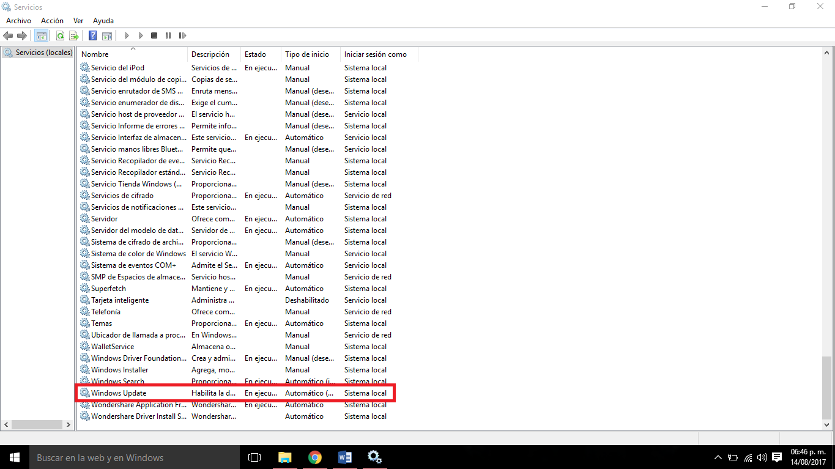The height and width of the screenshot is (469, 835).
Task: Sort by the Estado column header
Action: tap(261, 54)
